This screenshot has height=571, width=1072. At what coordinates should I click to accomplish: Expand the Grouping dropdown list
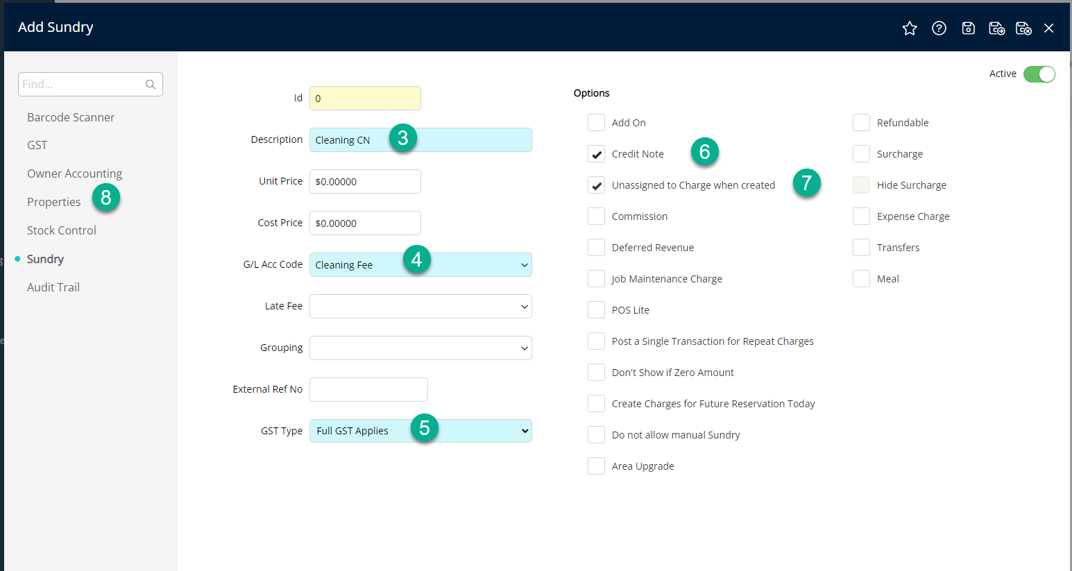click(x=524, y=348)
